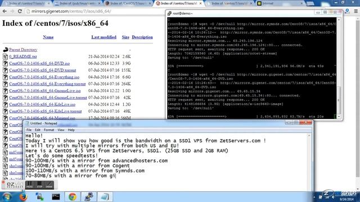
Task: Select the Ezvid Draw tool
Action: (x=49, y=185)
